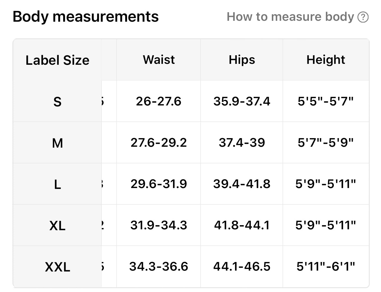
Task: Select the L size row label
Action: [57, 184]
